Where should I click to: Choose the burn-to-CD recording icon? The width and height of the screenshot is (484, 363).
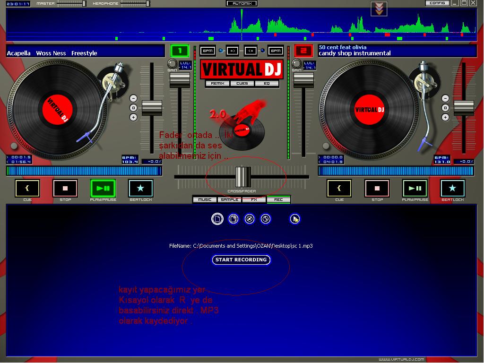(250, 219)
